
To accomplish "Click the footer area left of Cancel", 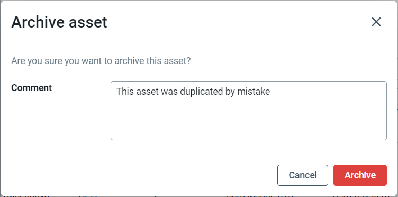I will tap(137, 175).
